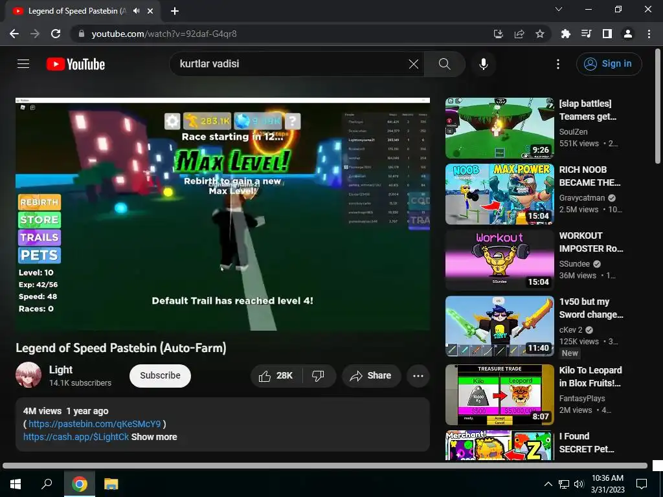Open FantasyPlays channel name
Screen dimensions: 663x497
tap(582, 399)
